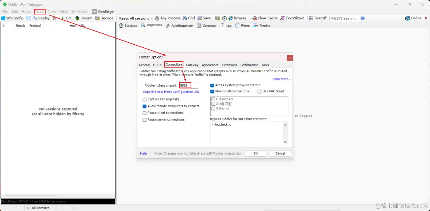Open the Rules menu
The image size is (430, 211).
coord(27,11)
